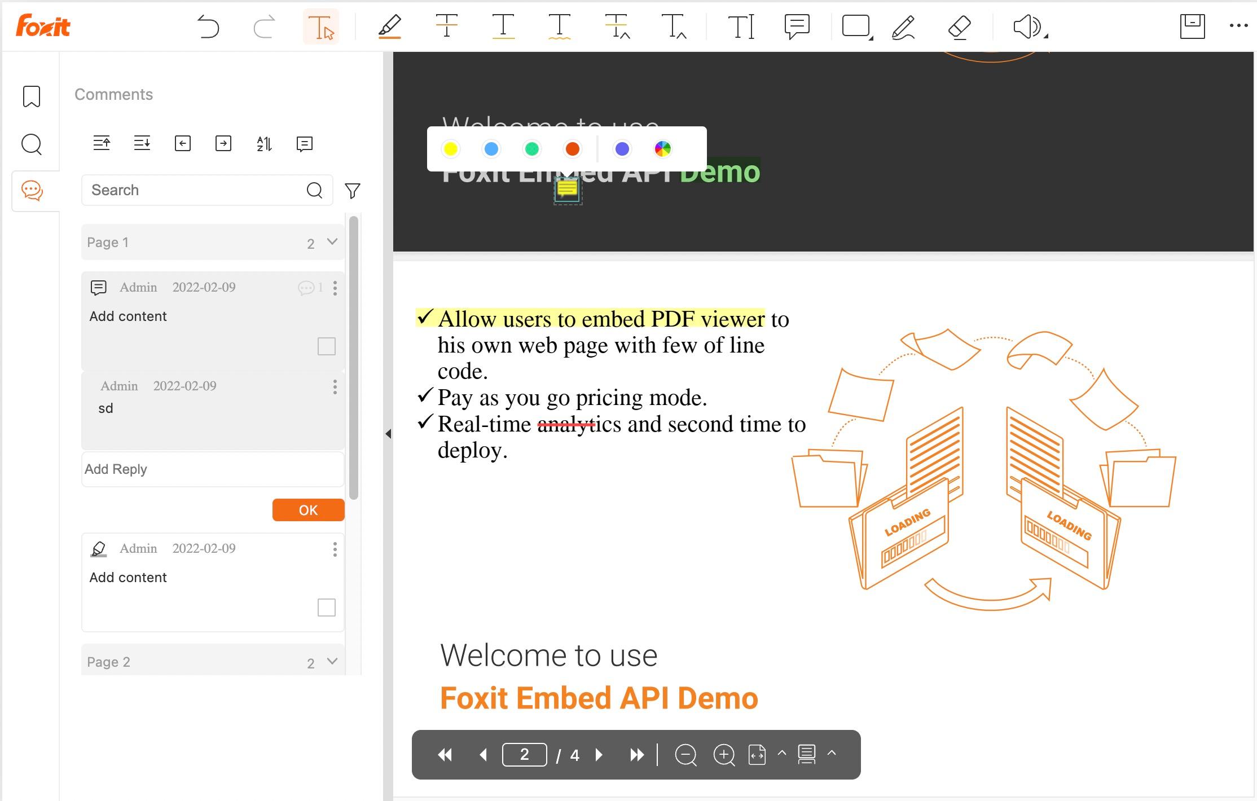Viewport: 1257px width, 801px height.
Task: Open the three-dot more options menu
Action: click(1239, 25)
